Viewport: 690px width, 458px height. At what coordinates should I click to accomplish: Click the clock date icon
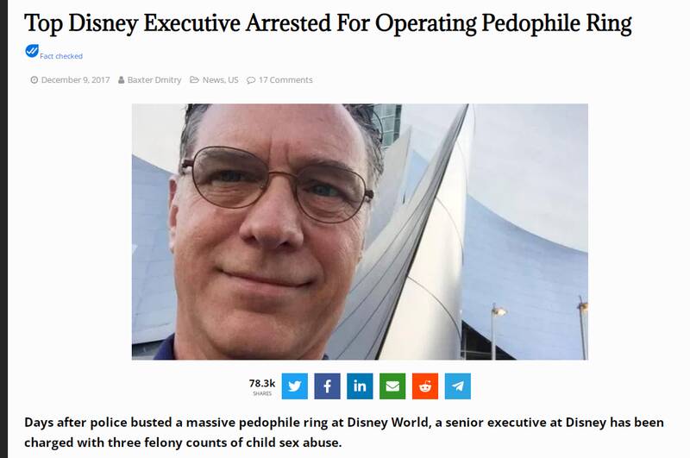34,79
